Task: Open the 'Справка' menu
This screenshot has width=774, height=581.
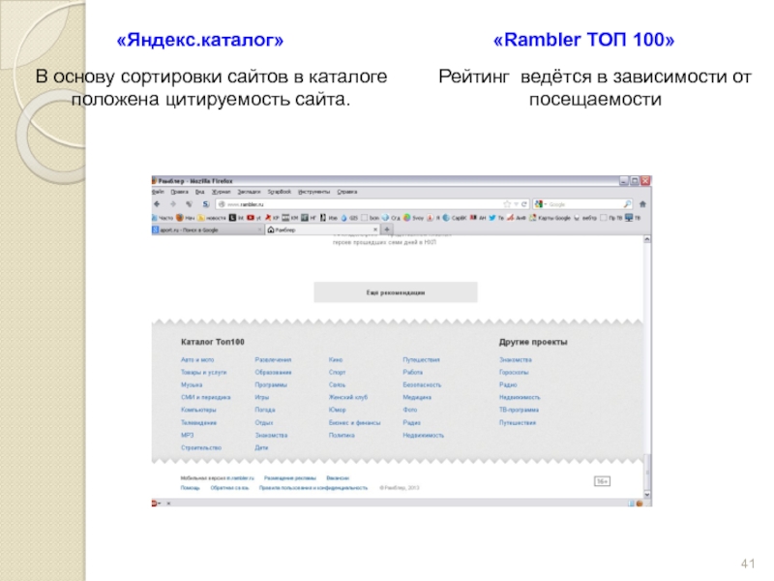Action: 347,192
